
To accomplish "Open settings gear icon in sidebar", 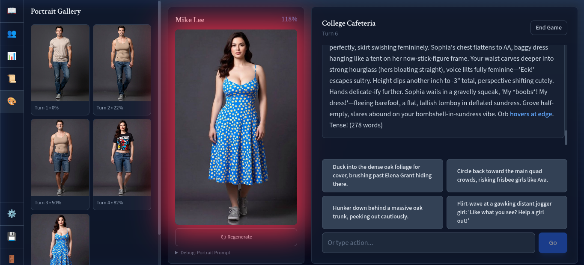I will click(12, 214).
